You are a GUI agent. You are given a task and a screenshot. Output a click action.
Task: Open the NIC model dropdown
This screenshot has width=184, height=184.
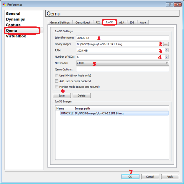point(123,63)
